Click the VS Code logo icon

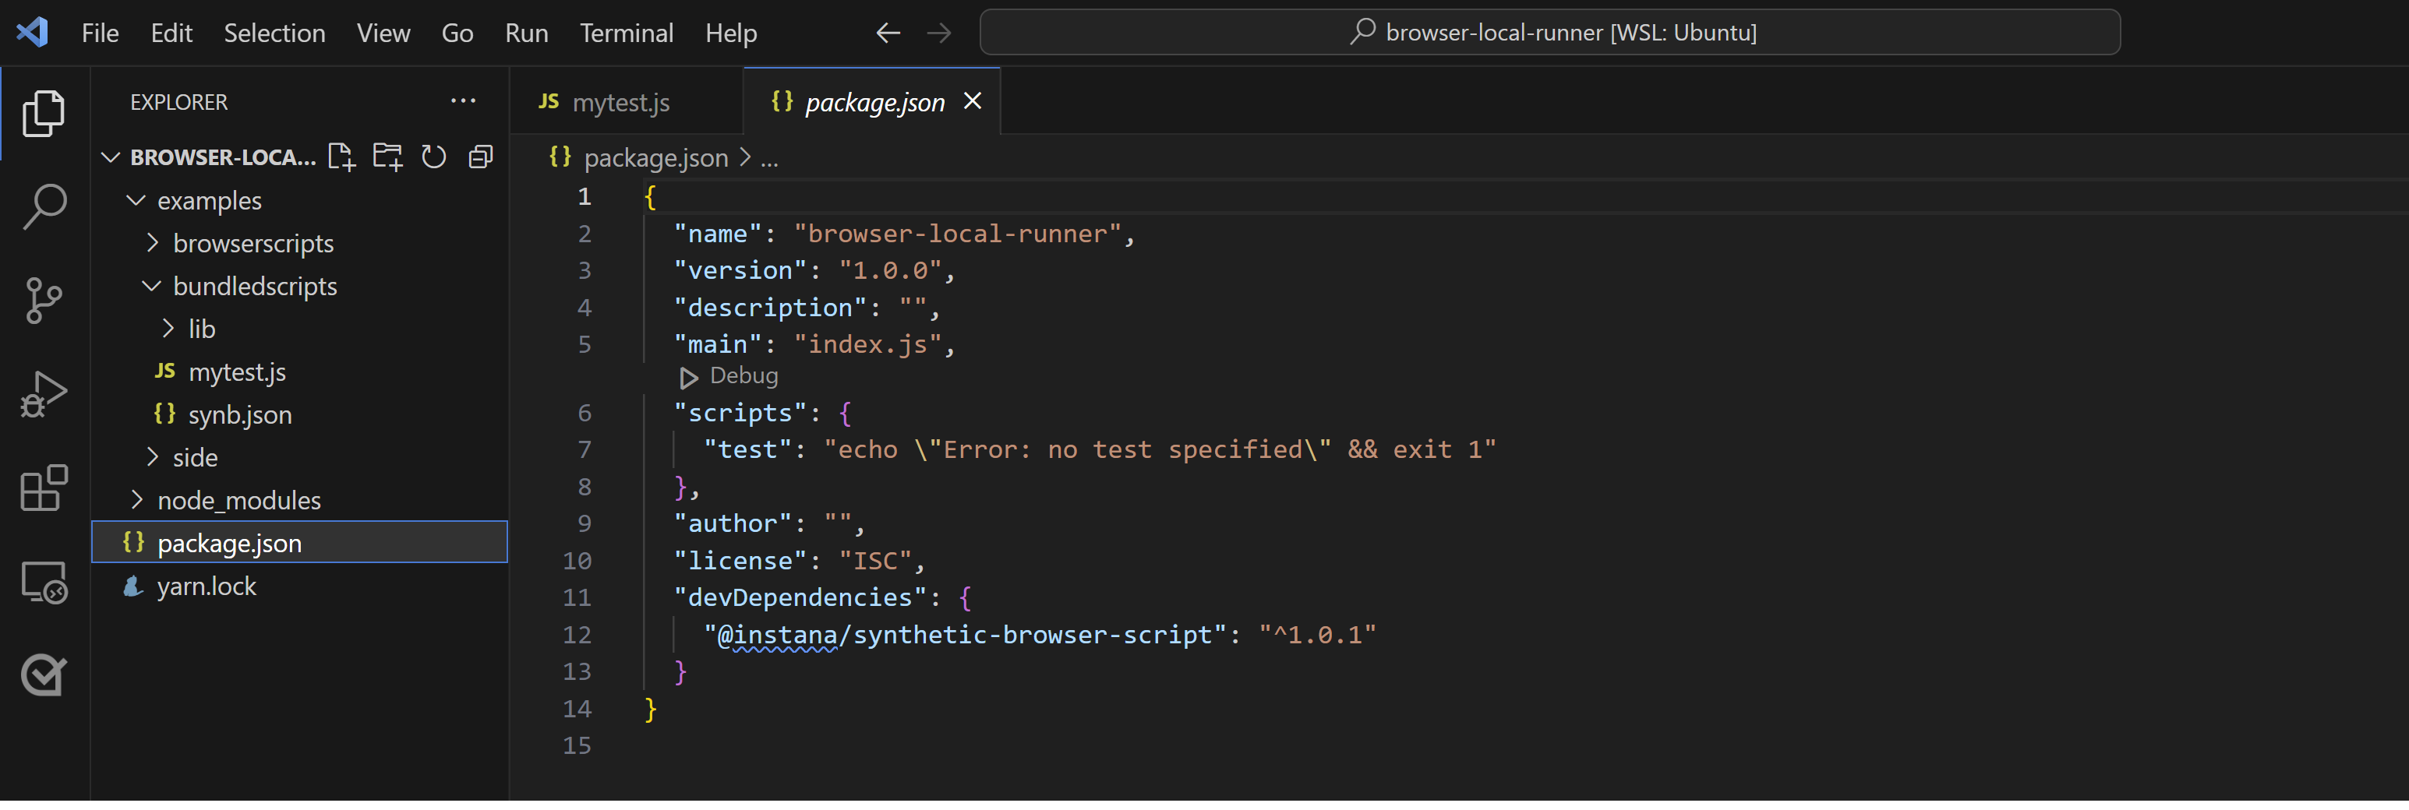33,33
